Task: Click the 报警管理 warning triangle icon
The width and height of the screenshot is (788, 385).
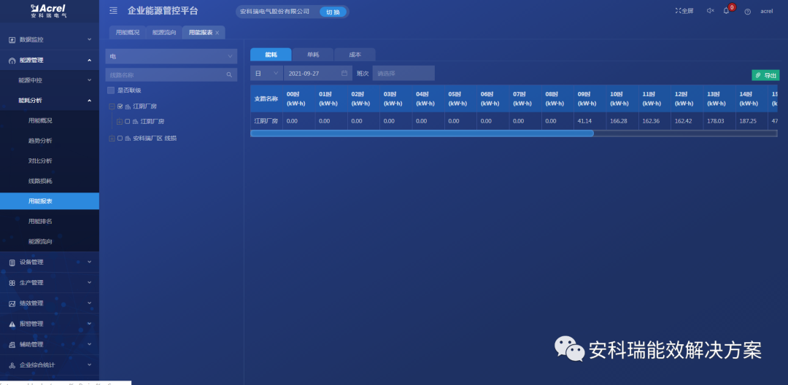Action: point(12,324)
